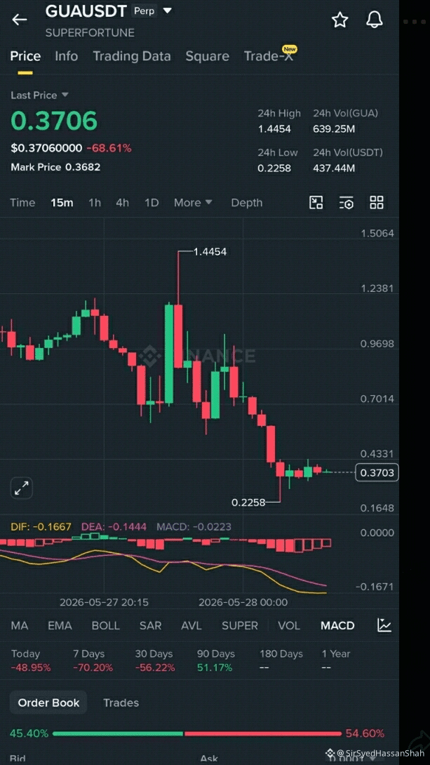This screenshot has width=430, height=765.
Task: Select the 15m chart interval
Action: coord(62,202)
